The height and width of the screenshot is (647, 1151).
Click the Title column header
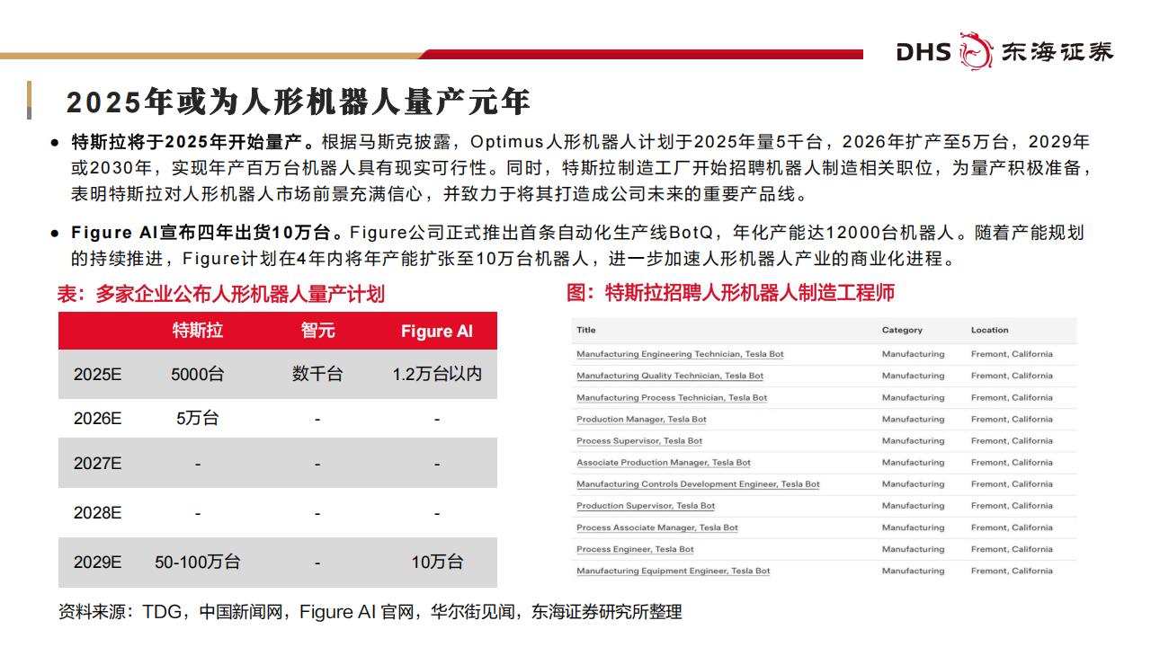click(586, 330)
